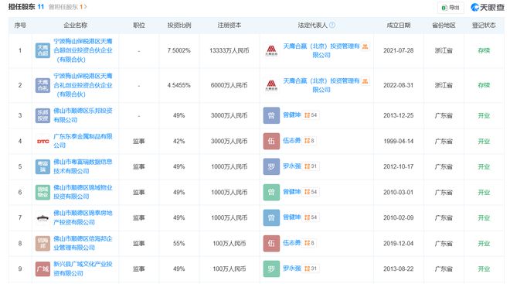Click structure chart icon in row 1 representative
The height and width of the screenshot is (284, 510).
coord(365,46)
